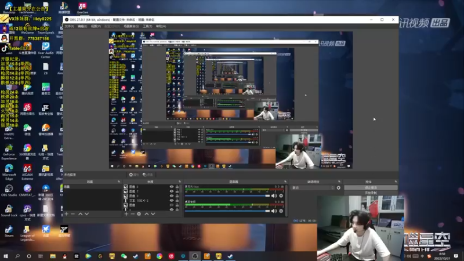The image size is (464, 261).
Task: Click the 停止推流 stop streaming button
Action: point(371,187)
